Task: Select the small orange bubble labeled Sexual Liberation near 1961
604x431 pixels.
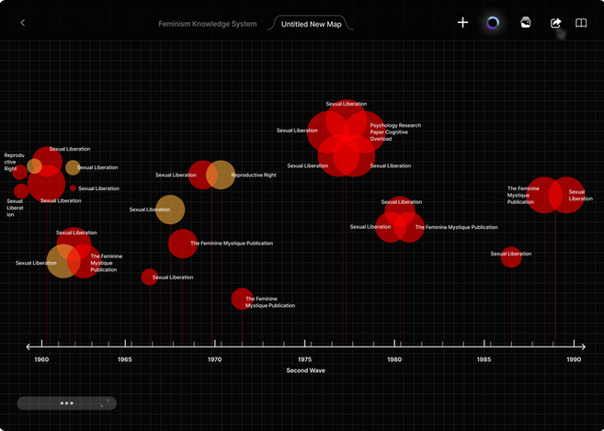Action: 73,167
